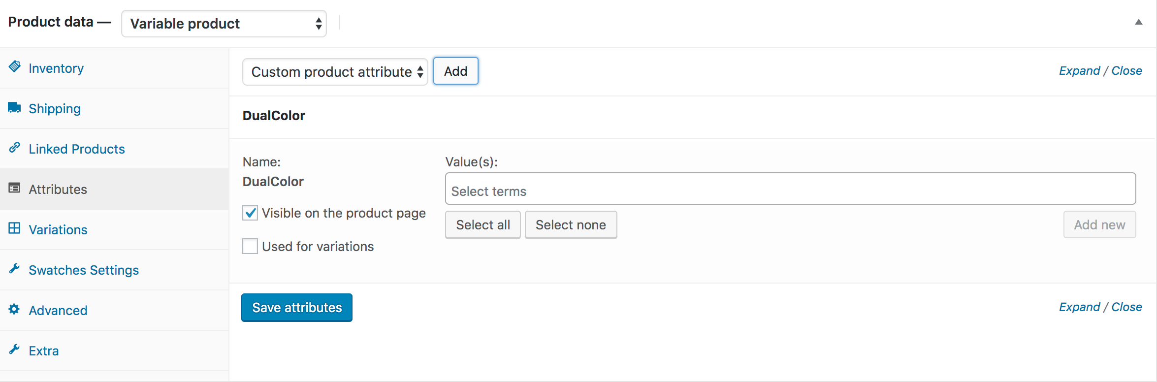Click the Add attribute button
The height and width of the screenshot is (382, 1157).
455,71
